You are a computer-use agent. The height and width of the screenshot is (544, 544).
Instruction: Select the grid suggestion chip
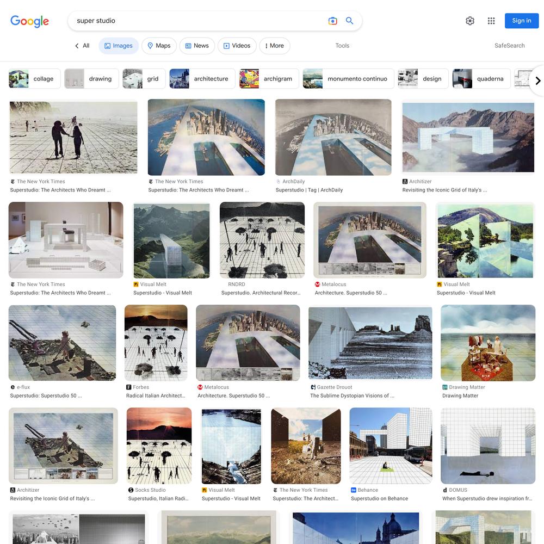[144, 79]
